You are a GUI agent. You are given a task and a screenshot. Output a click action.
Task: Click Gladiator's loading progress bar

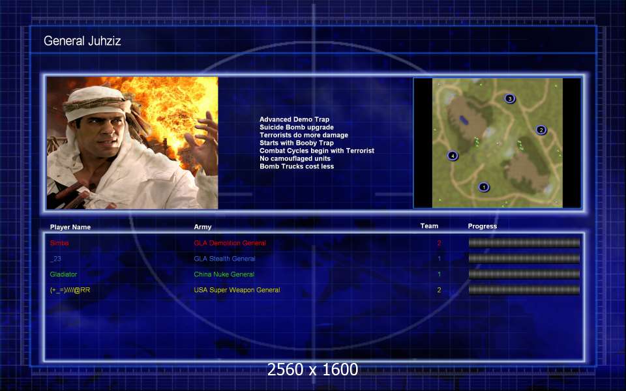(x=524, y=274)
